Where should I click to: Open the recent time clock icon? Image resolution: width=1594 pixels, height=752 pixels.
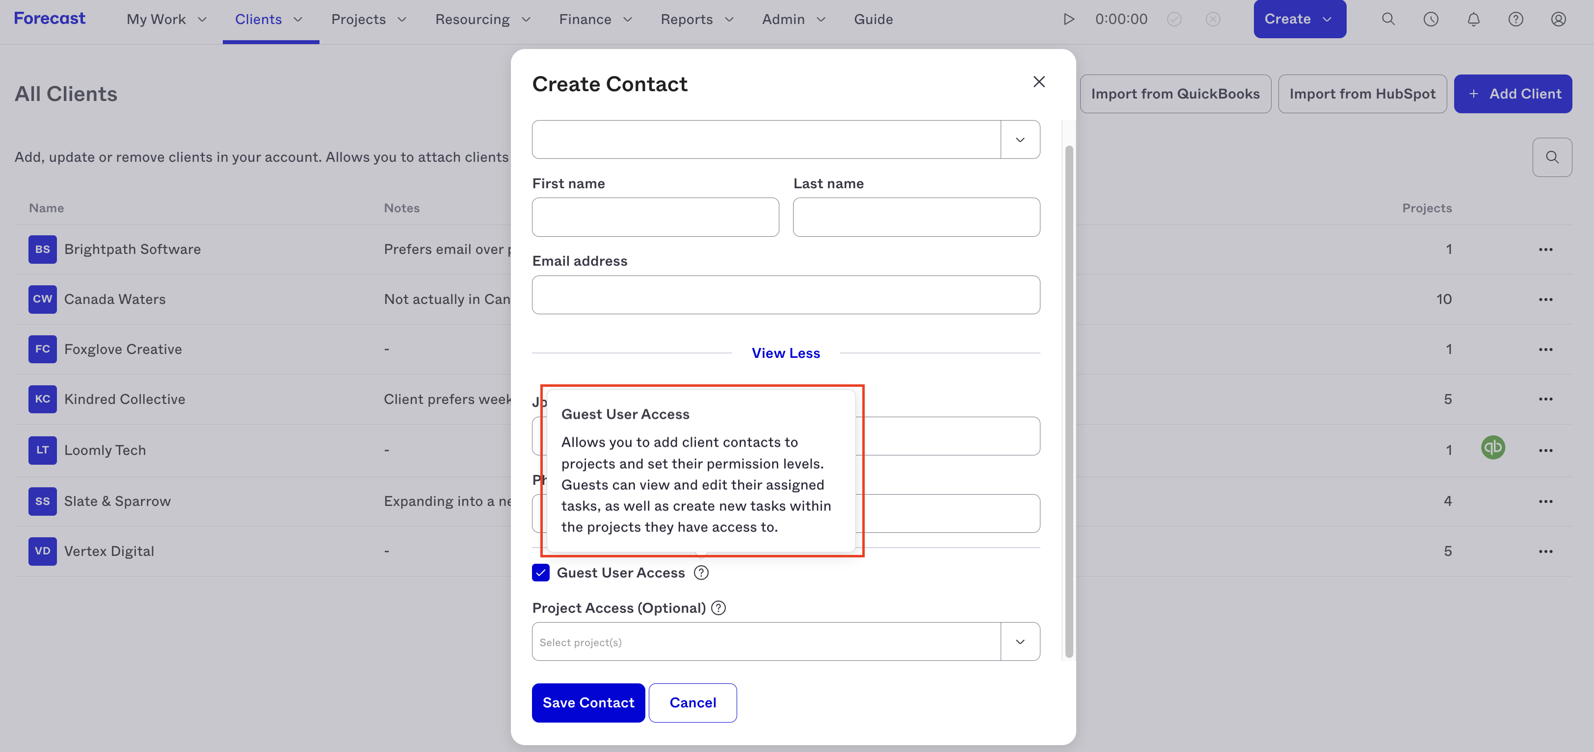tap(1431, 19)
